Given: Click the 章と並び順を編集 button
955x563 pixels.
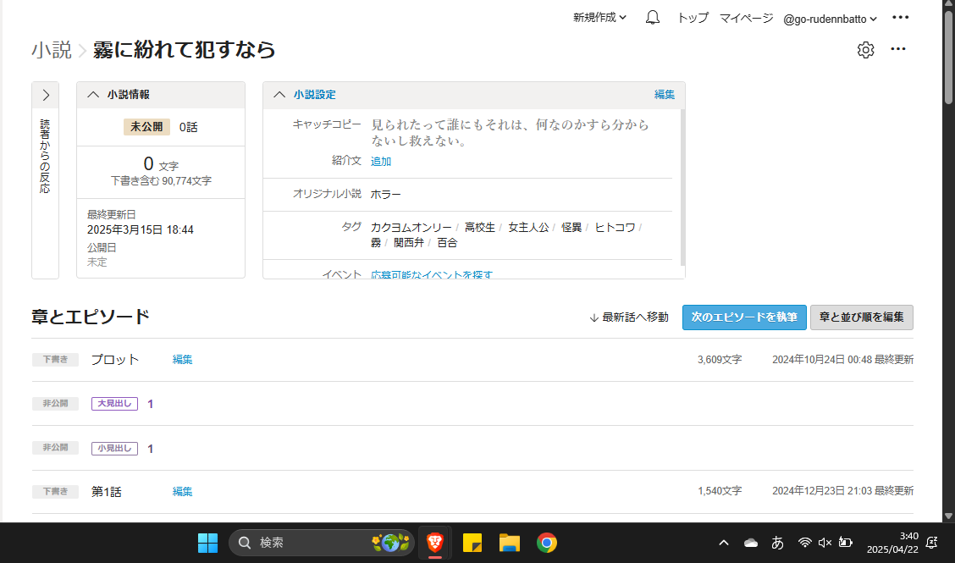Looking at the screenshot, I should tap(861, 317).
